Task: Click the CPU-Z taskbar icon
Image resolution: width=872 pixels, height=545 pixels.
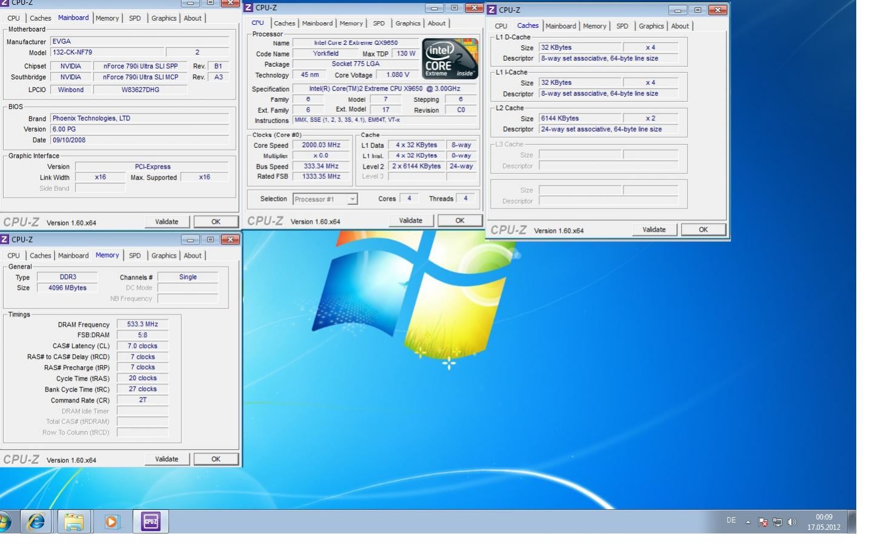Action: tap(150, 521)
